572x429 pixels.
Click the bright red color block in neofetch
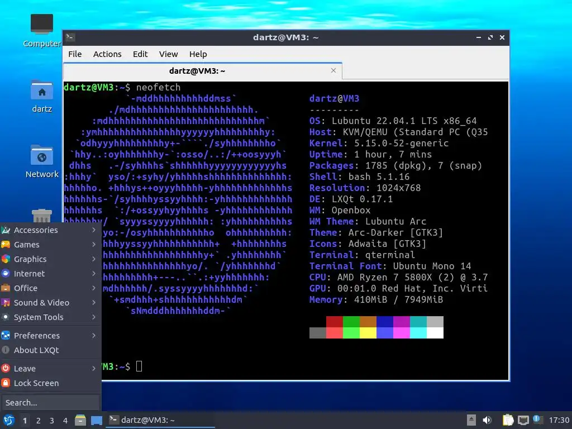point(334,333)
